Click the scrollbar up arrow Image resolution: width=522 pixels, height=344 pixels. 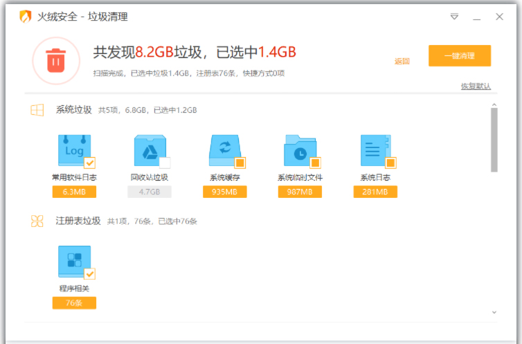(x=494, y=105)
